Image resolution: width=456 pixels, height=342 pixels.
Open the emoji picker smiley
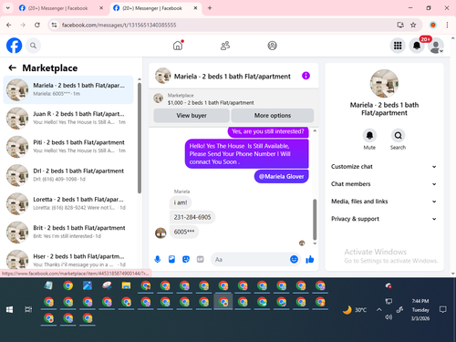coord(294,259)
